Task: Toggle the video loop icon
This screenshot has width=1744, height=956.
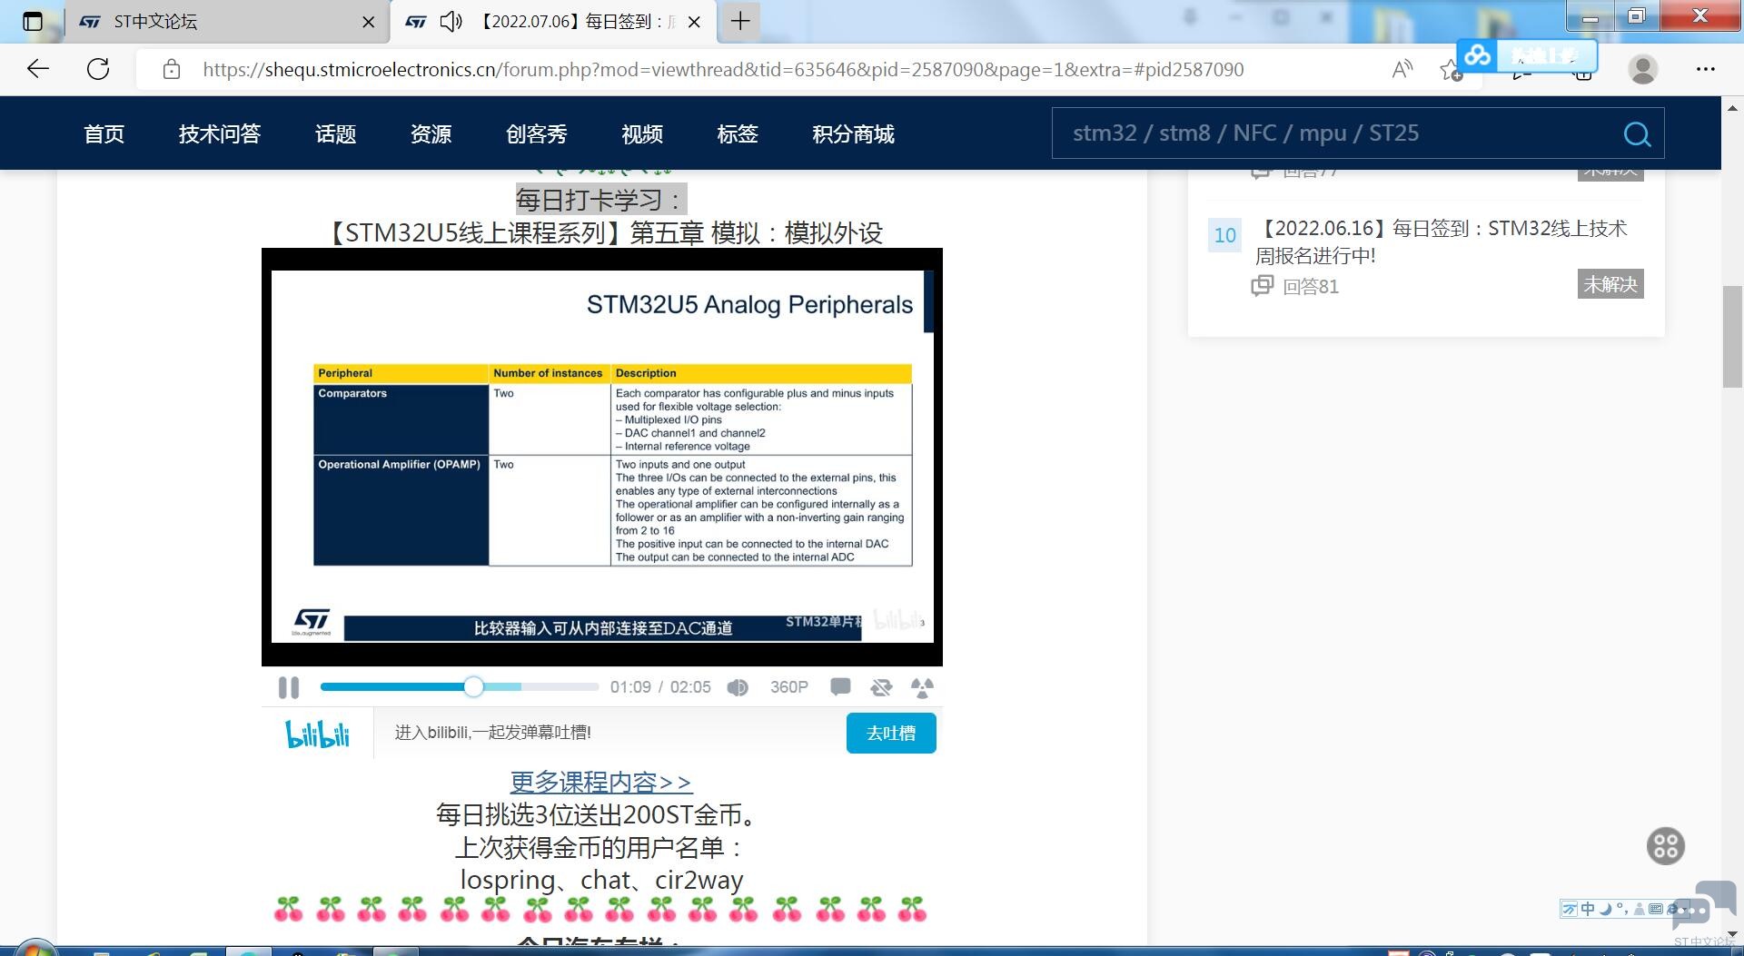Action: coord(881,687)
